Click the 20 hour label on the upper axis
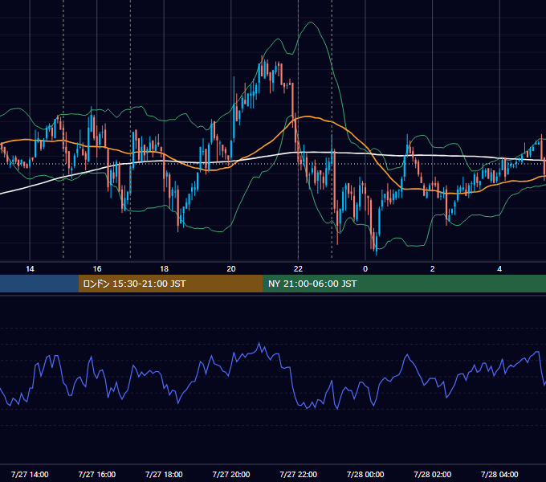 click(231, 269)
